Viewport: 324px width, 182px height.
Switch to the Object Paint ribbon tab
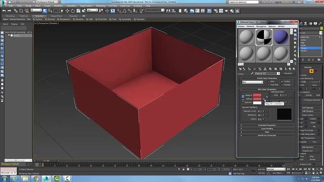click(x=56, y=16)
